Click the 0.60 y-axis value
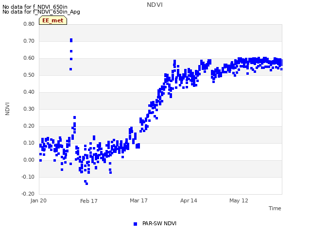Image resolution: width=311 pixels, height=233 pixels. (x=29, y=58)
